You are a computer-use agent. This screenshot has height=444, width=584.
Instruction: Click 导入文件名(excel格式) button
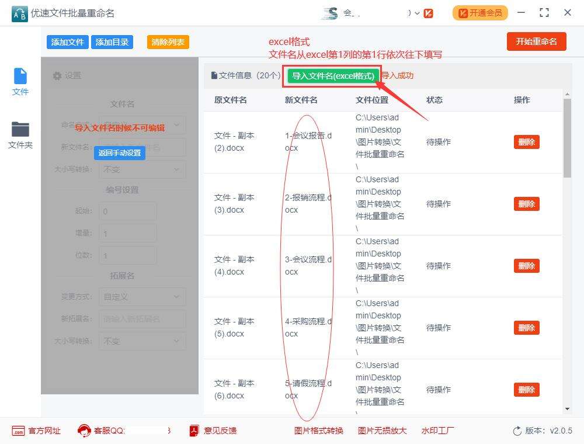click(x=333, y=76)
